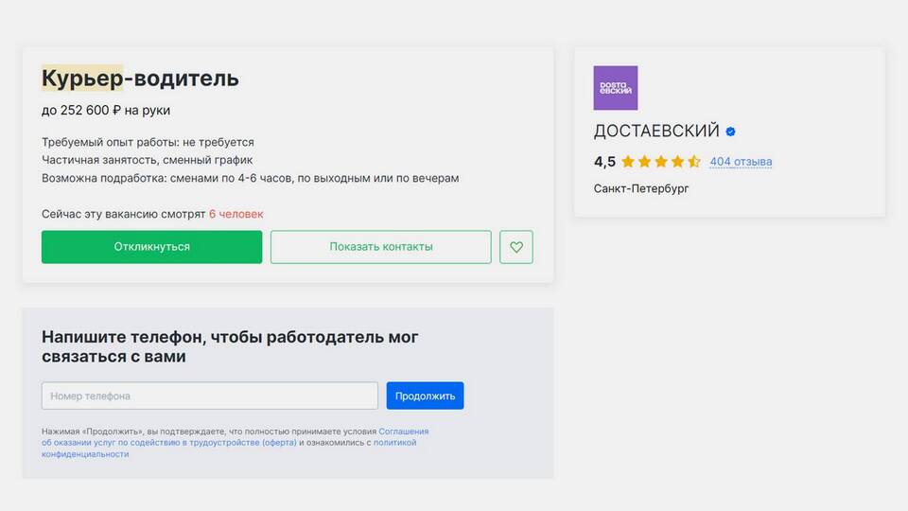Add the vacancy to favorites with the heart icon
Viewport: 908px width, 511px height.
[x=516, y=247]
